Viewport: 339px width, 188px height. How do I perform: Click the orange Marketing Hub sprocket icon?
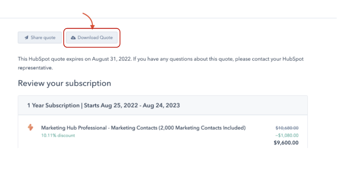click(x=30, y=127)
